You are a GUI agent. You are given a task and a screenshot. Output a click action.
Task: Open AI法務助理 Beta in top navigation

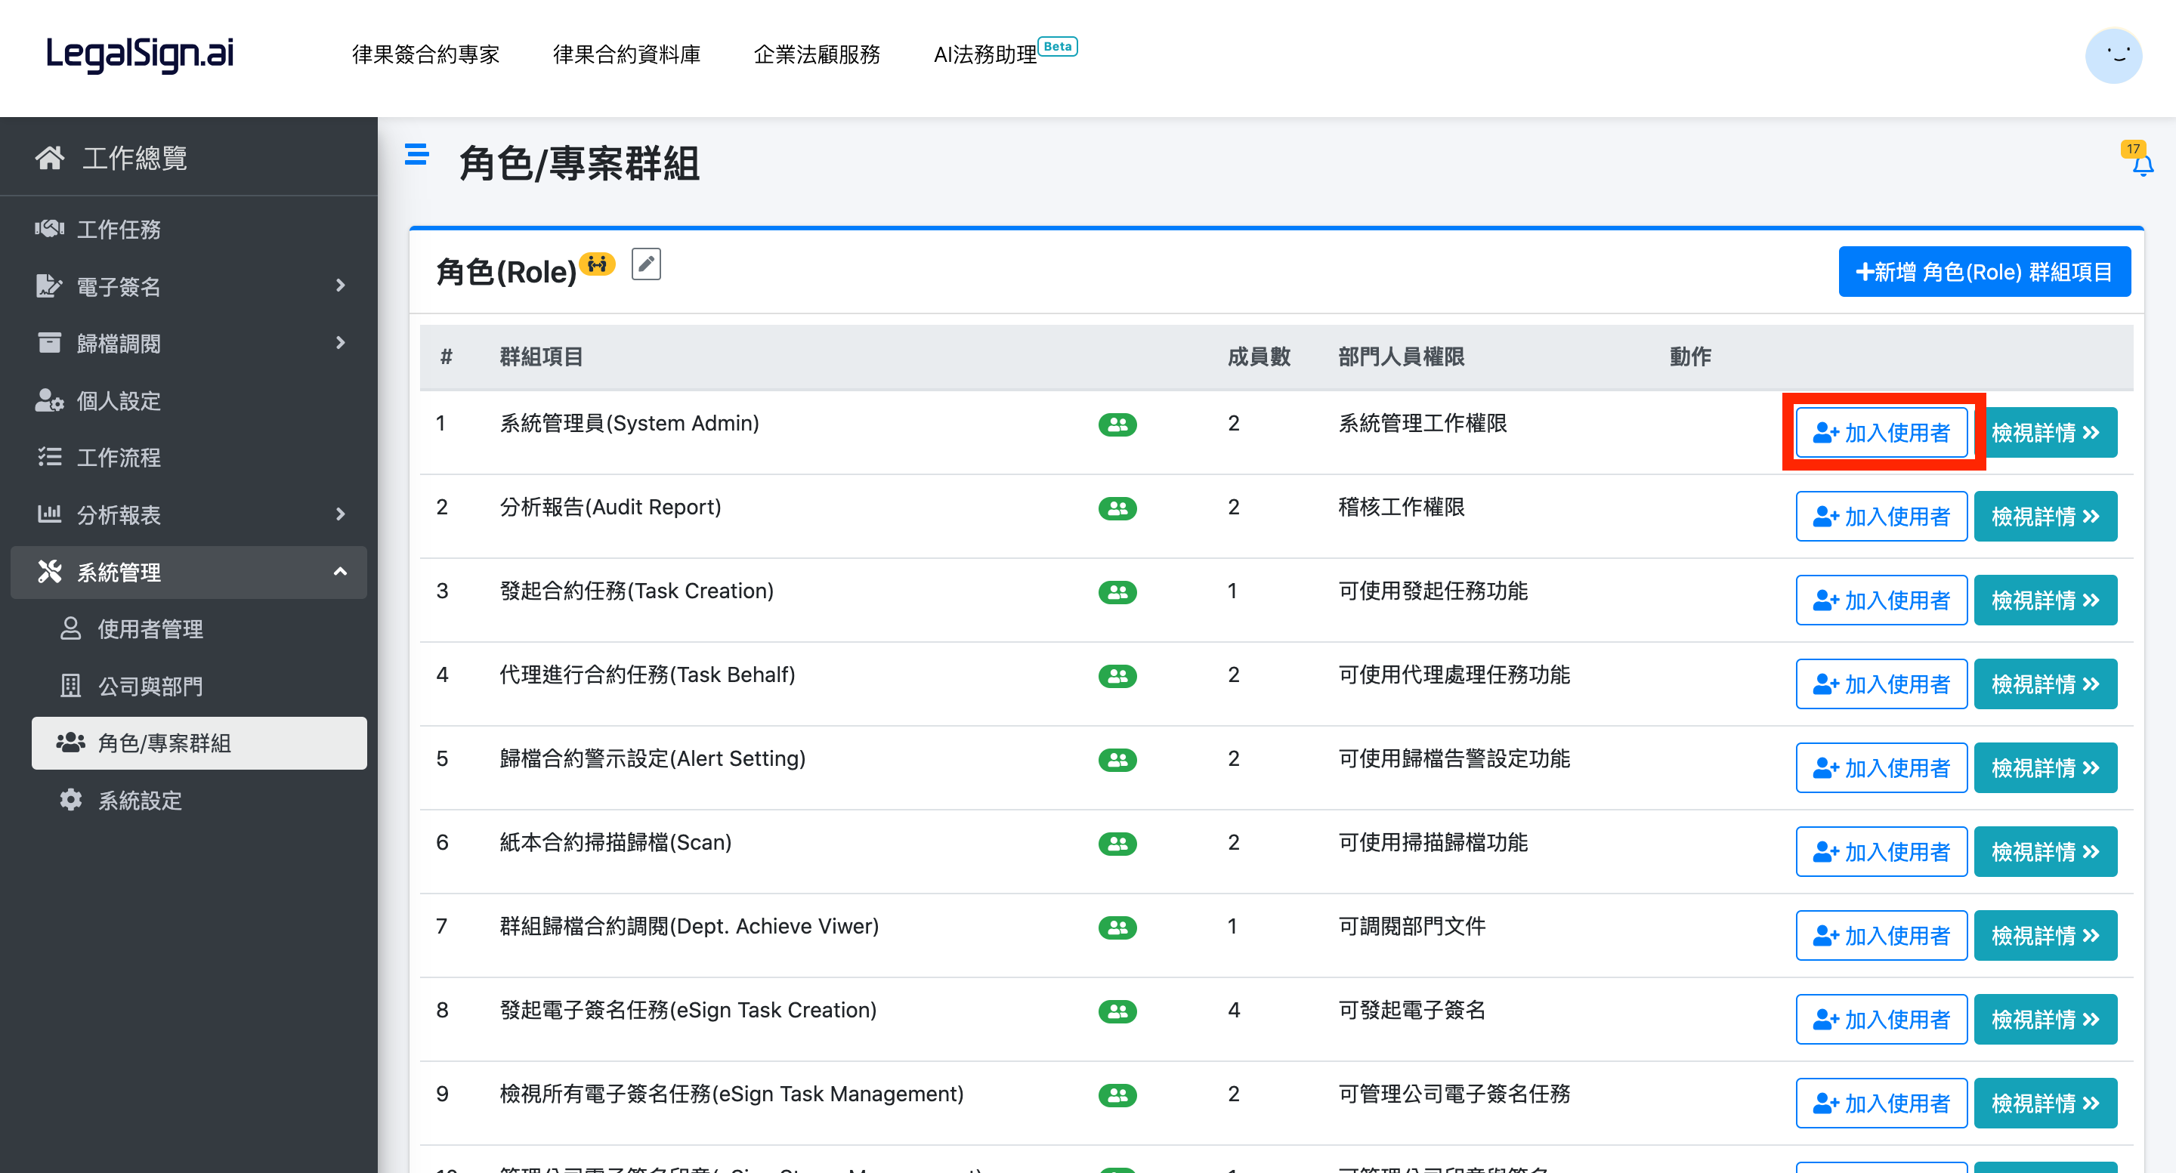pos(1005,52)
